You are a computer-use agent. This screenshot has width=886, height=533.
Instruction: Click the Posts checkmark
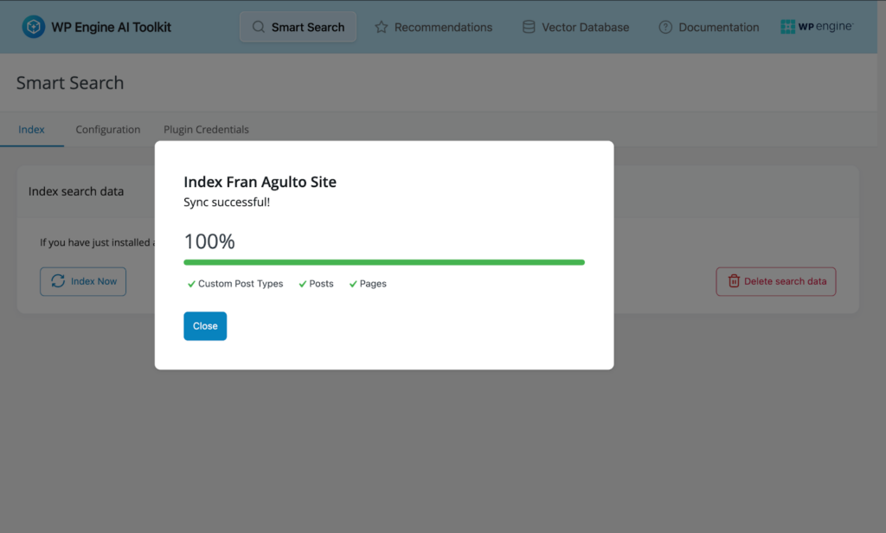pos(303,284)
